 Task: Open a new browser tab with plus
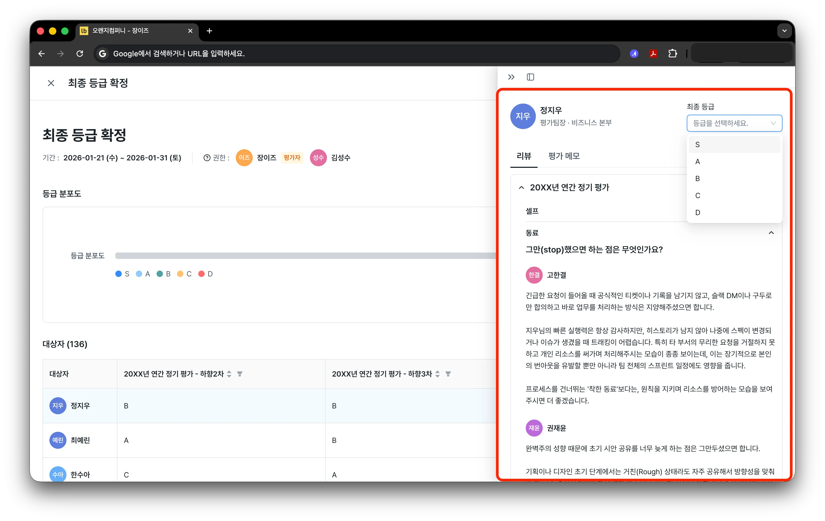tap(209, 31)
